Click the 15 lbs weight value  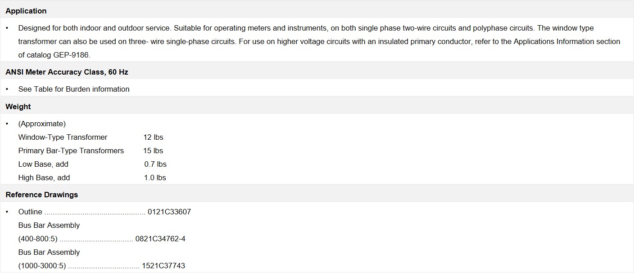pos(154,151)
